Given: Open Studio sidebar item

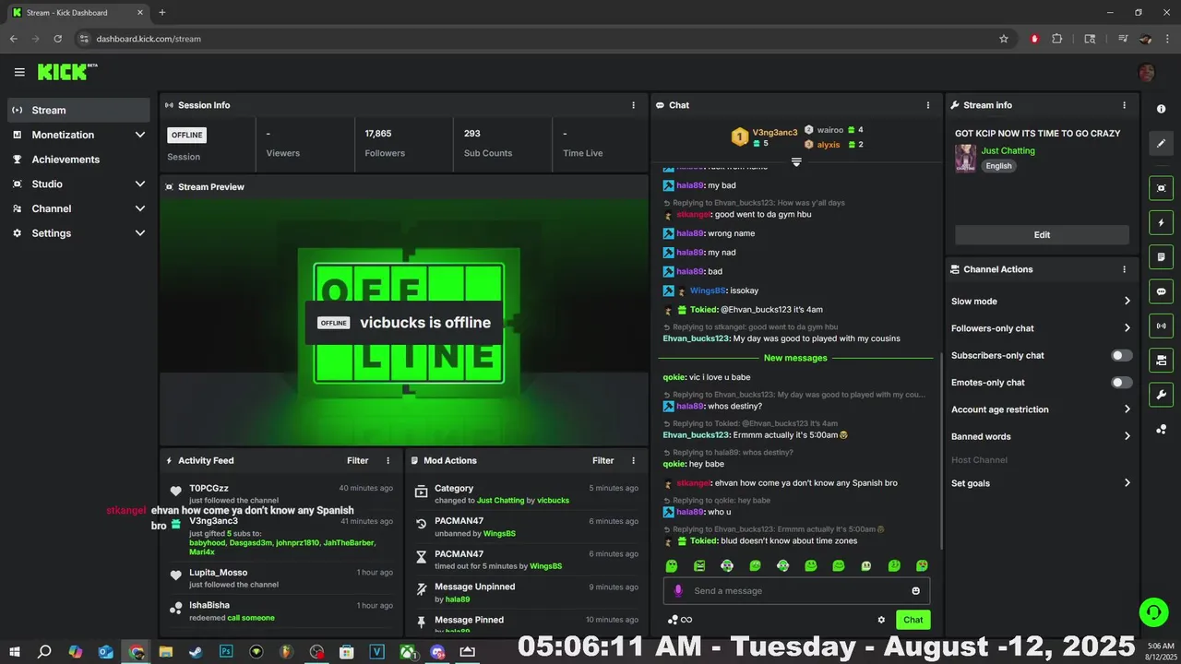Looking at the screenshot, I should [x=78, y=184].
